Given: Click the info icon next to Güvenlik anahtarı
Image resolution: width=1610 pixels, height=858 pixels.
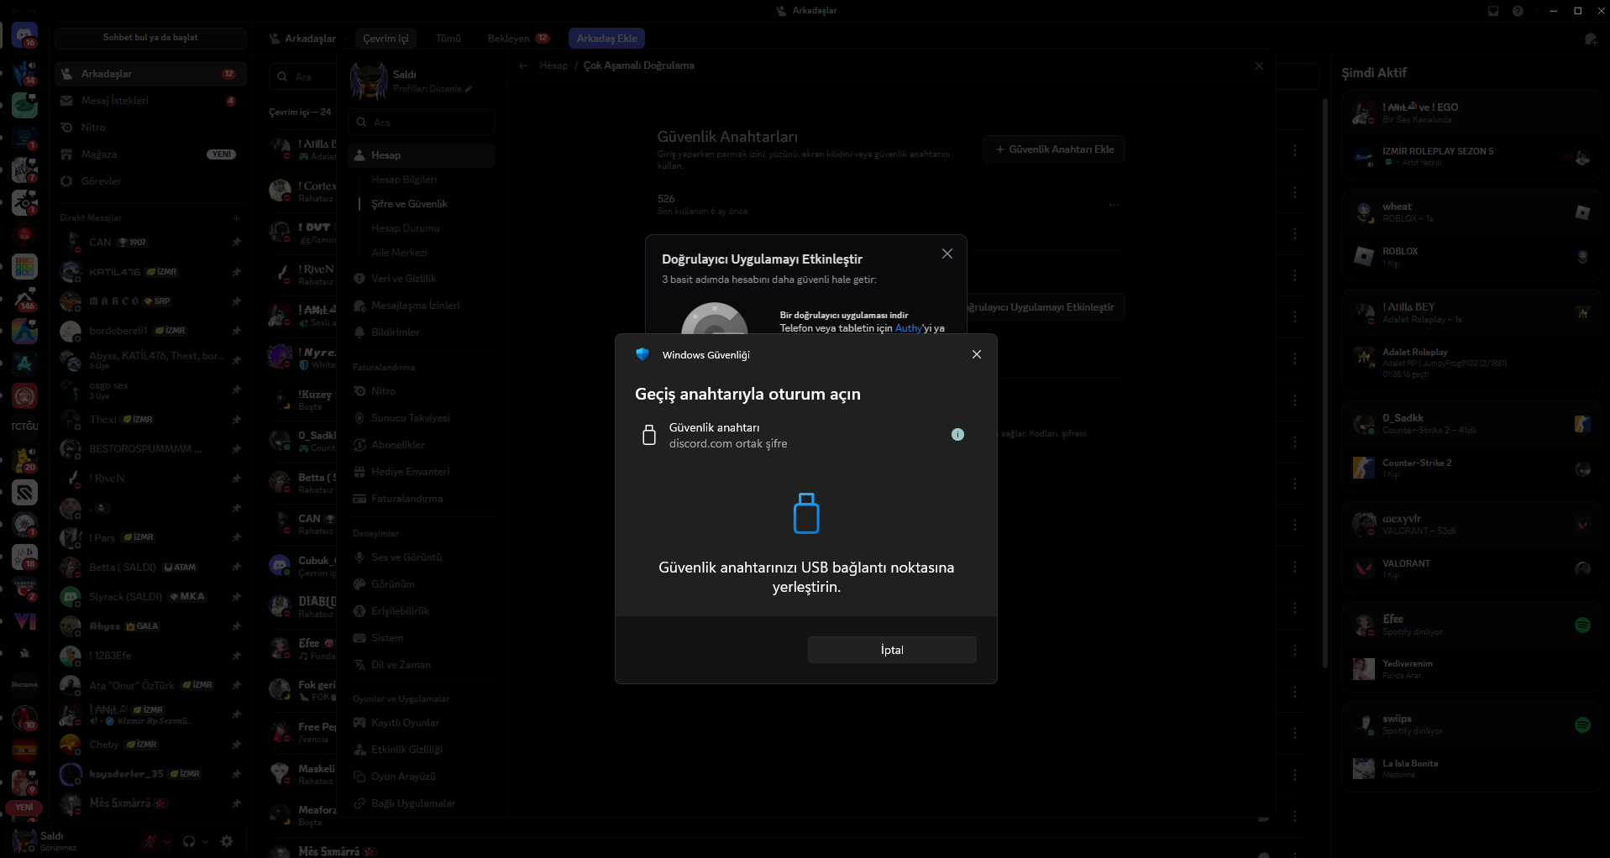Looking at the screenshot, I should coord(957,435).
